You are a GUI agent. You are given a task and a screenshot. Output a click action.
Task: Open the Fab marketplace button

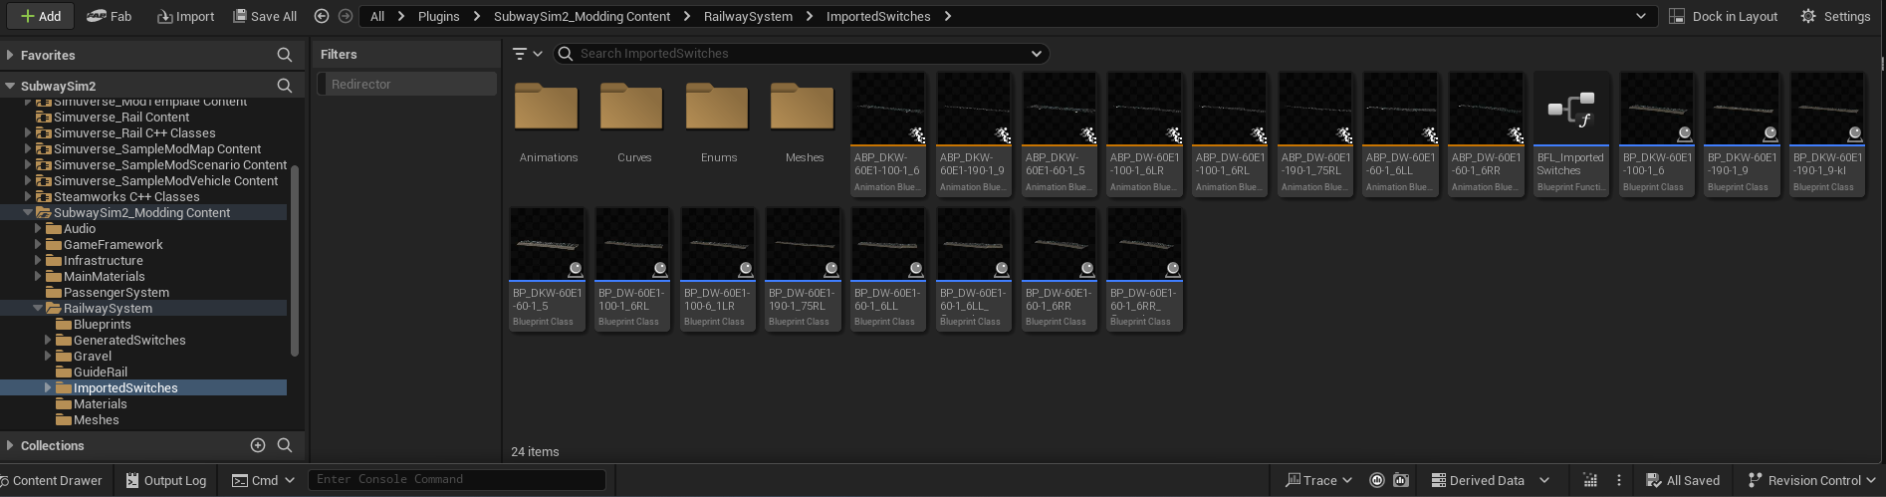click(109, 16)
